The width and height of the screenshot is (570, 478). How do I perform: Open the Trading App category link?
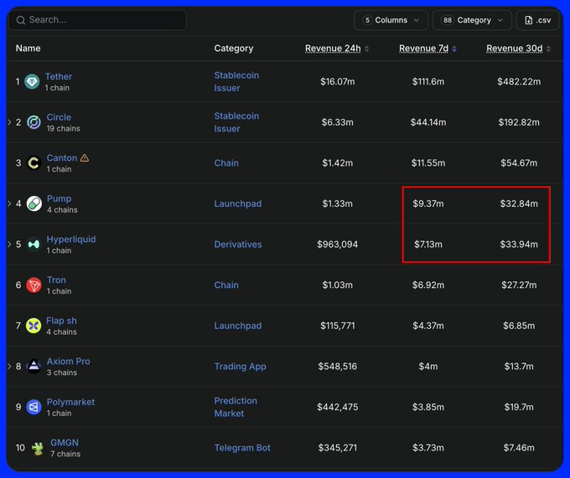click(241, 366)
